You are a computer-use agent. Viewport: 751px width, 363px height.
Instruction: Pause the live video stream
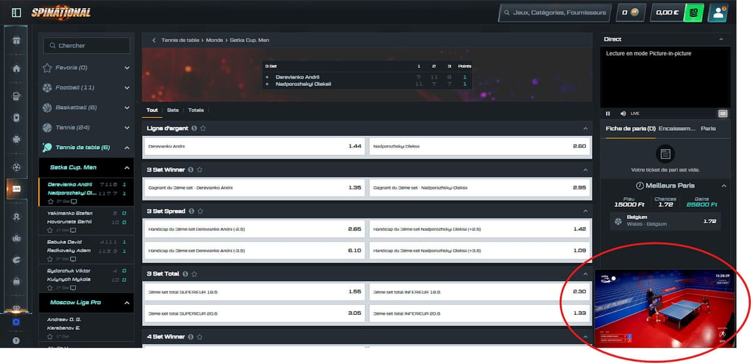tap(608, 113)
